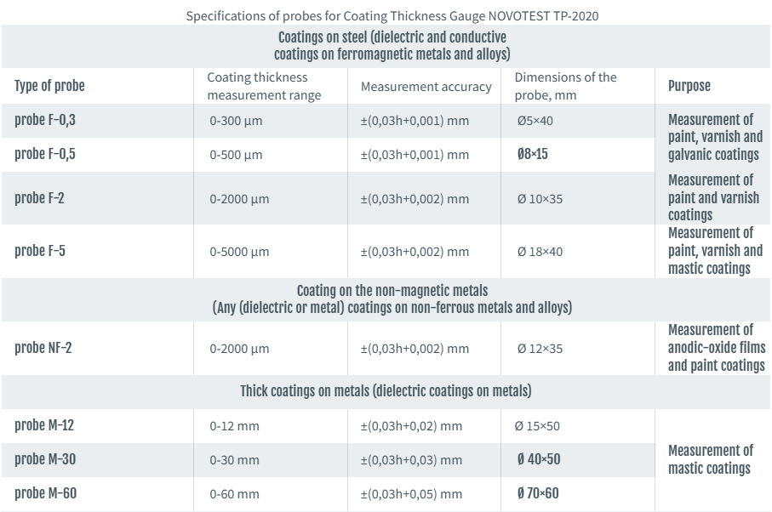
Task: Click the 'Measurement accuracy' column header
Action: point(426,87)
